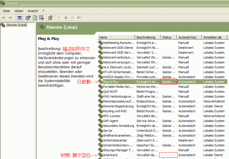Click the Plug & Play heading in details pane
Viewport: 229px width, 159px height.
coord(49,39)
